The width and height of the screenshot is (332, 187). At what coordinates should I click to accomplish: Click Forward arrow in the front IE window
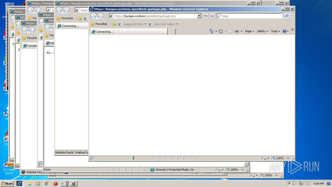[x=100, y=16]
